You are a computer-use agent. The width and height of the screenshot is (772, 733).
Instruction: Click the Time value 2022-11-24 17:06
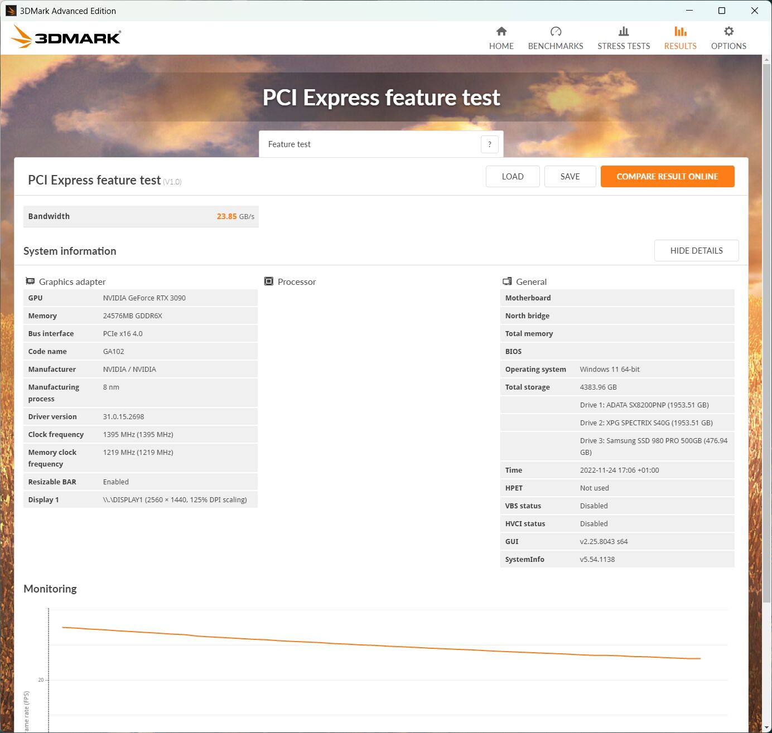tap(620, 470)
